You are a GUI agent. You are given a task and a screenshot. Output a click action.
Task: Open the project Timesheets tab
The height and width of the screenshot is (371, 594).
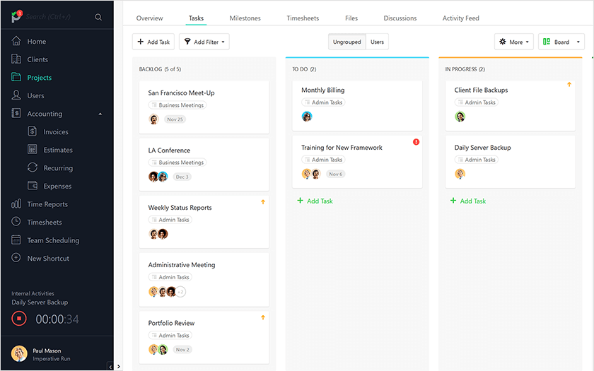(x=303, y=18)
